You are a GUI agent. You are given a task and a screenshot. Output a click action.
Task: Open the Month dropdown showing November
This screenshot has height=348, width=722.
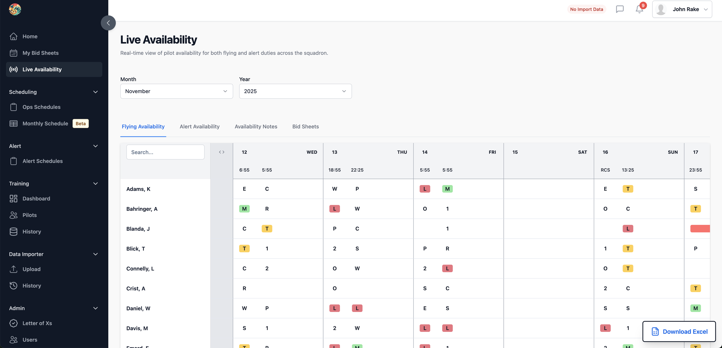click(176, 91)
